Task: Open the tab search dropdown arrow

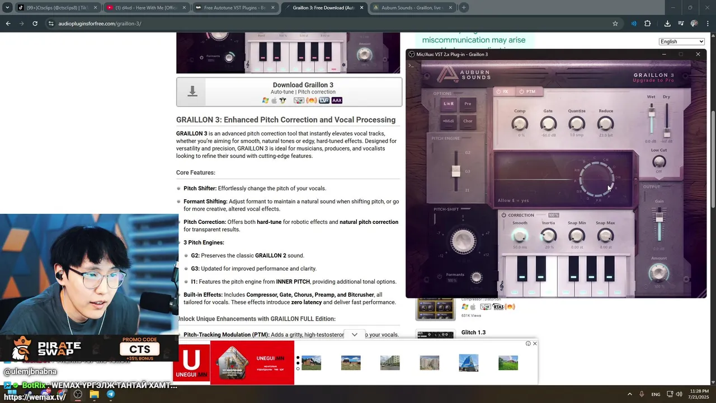Action: tap(7, 8)
